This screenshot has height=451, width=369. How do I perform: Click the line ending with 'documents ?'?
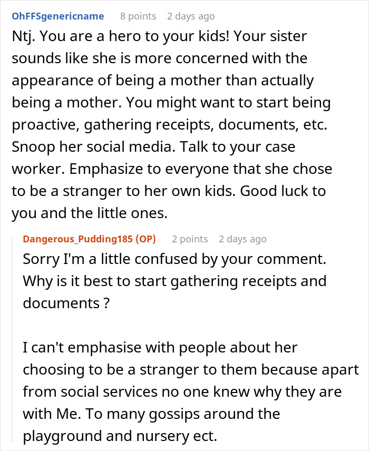click(66, 303)
